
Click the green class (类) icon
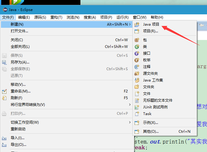coord(137,46)
